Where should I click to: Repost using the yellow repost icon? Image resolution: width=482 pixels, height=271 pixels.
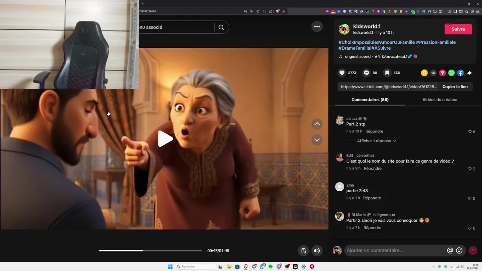pyautogui.click(x=424, y=73)
